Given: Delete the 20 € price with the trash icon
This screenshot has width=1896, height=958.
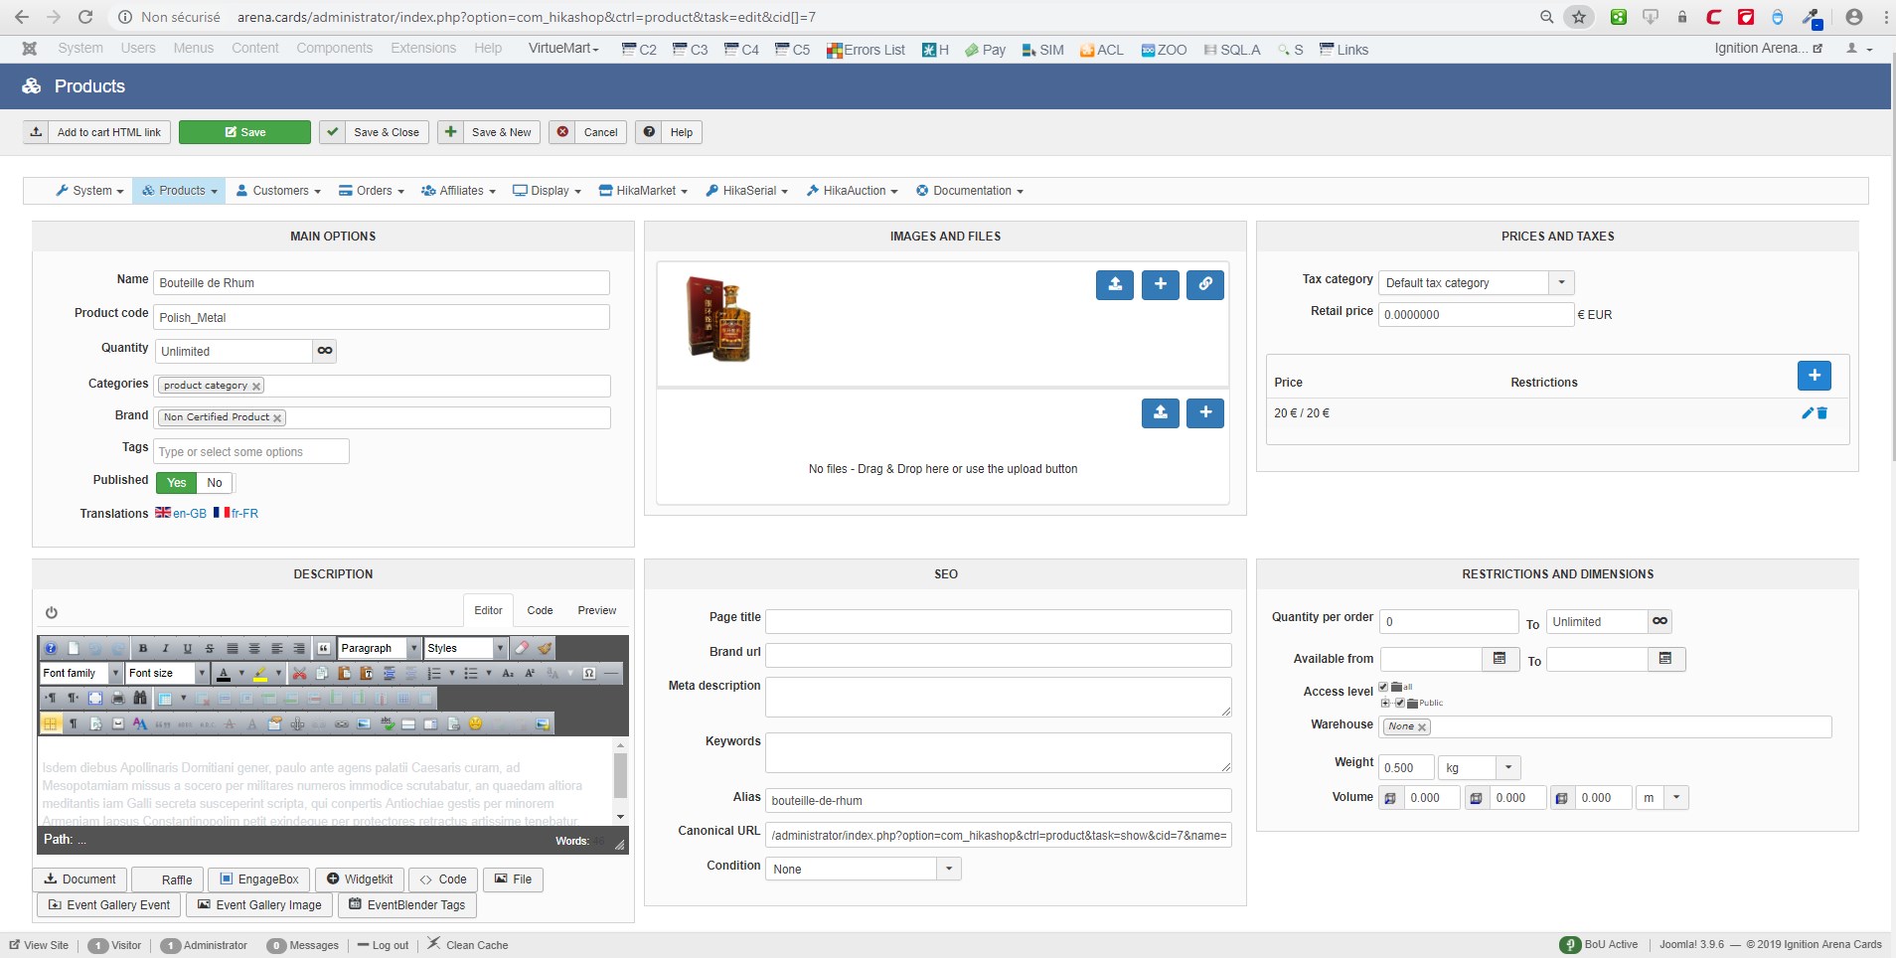Looking at the screenshot, I should [1822, 413].
